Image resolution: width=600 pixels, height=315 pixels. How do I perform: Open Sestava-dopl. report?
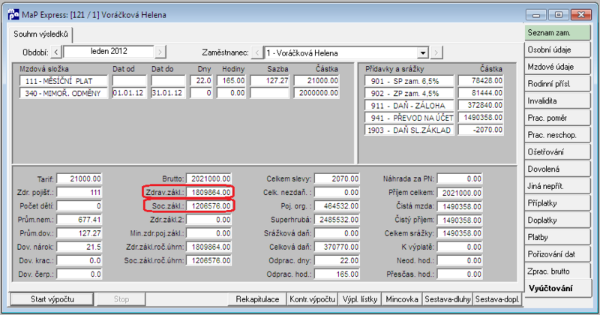pyautogui.click(x=497, y=299)
